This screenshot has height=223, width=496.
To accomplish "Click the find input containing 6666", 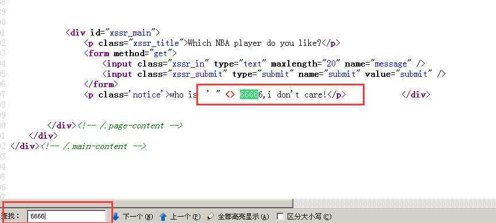I will point(66,216).
